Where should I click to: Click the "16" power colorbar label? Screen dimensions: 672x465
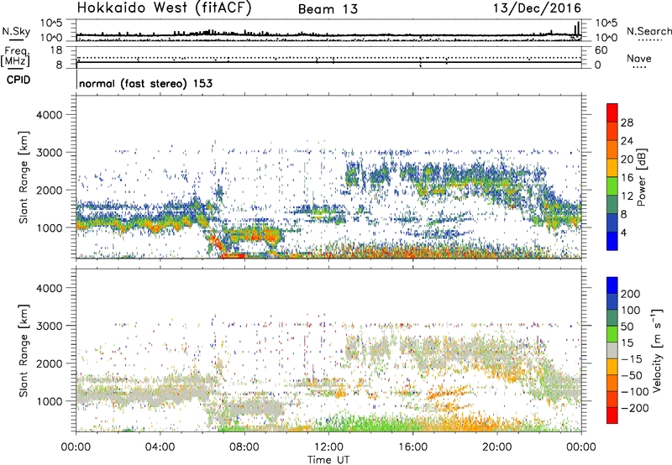pos(627,178)
